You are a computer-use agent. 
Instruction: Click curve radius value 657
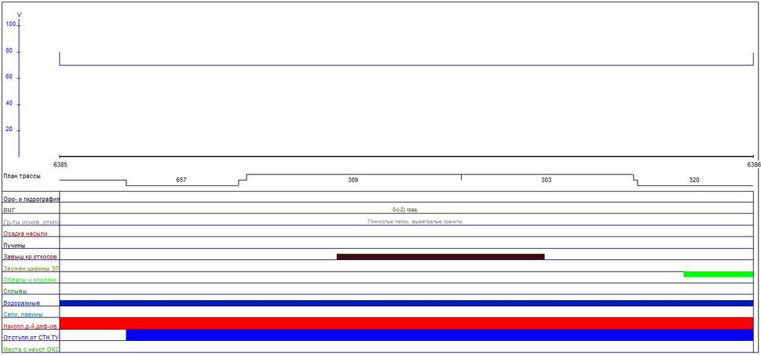click(x=181, y=180)
